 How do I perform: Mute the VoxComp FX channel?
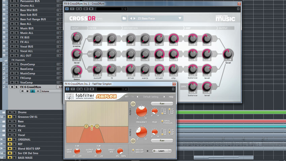coord(12,83)
